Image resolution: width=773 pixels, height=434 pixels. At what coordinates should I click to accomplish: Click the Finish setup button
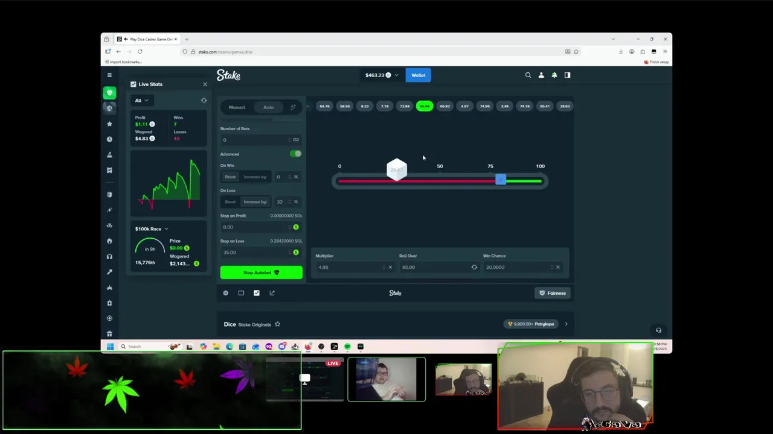tap(656, 62)
